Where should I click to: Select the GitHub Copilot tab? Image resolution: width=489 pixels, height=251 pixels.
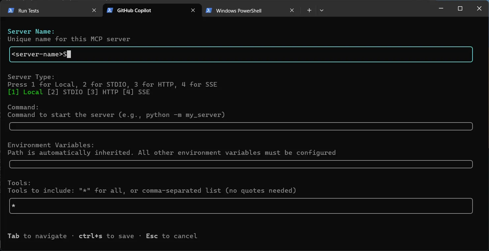(152, 11)
